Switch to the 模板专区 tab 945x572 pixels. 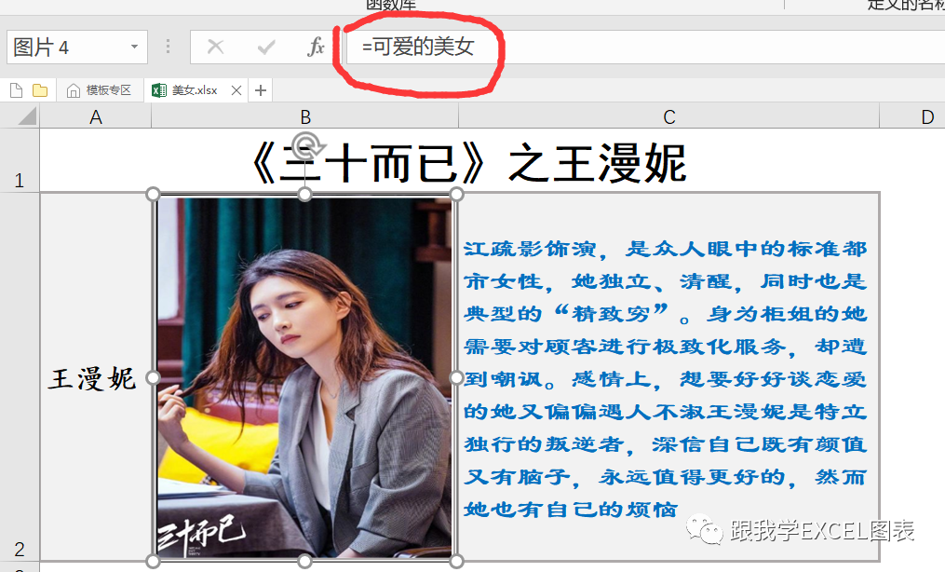coord(100,90)
